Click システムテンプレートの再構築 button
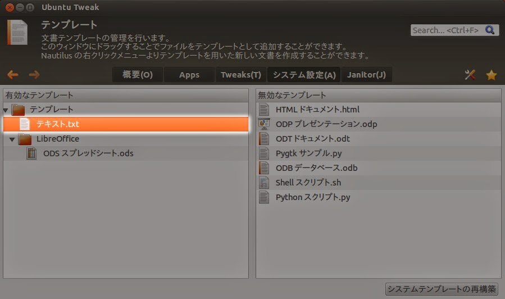Viewport: 505px width, 299px height. click(442, 289)
